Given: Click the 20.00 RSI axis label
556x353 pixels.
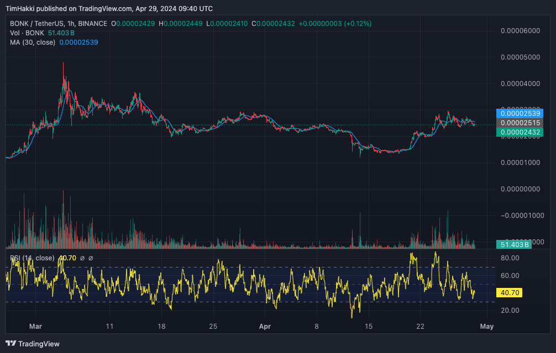Looking at the screenshot, I should tap(510, 311).
